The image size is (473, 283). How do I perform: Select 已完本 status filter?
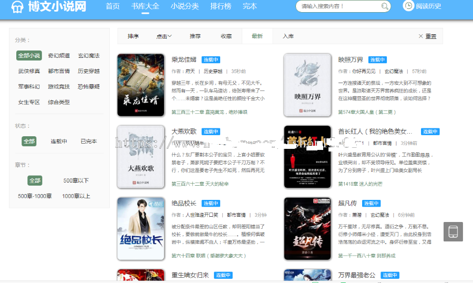coord(89,141)
